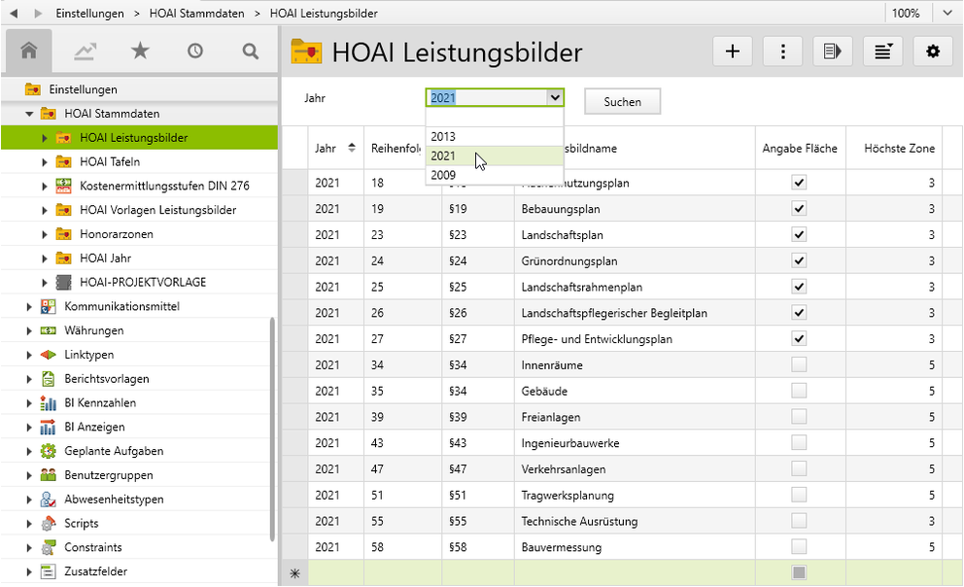964x587 pixels.
Task: Click the list export panel icon
Action: [x=833, y=52]
